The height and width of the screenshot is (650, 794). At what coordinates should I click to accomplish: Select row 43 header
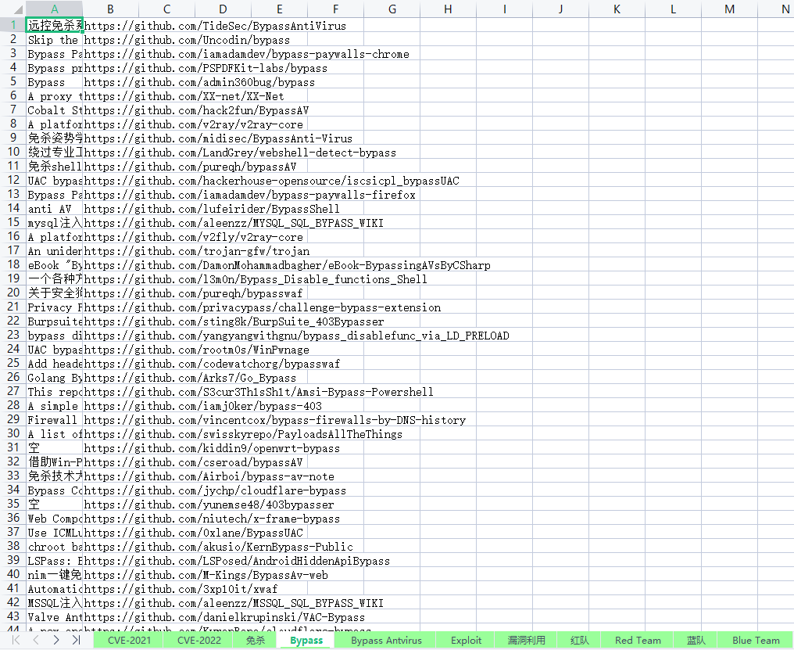coord(13,616)
